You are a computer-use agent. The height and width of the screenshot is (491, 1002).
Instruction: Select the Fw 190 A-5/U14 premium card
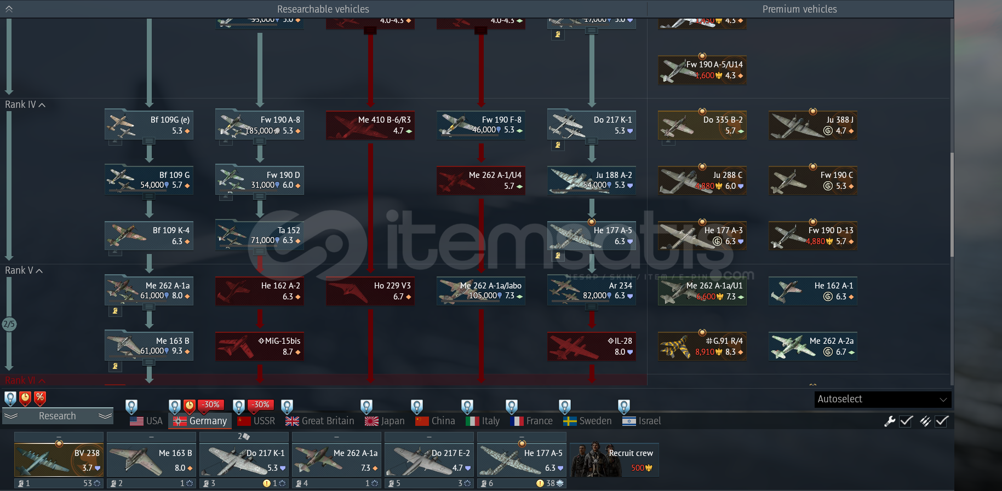702,70
